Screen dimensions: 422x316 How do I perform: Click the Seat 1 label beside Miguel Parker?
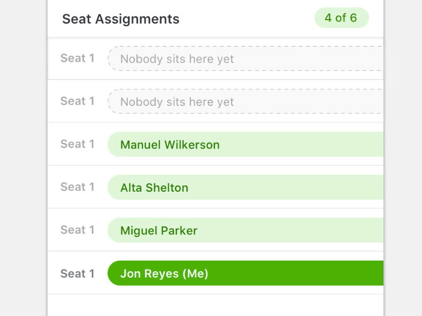(x=78, y=230)
